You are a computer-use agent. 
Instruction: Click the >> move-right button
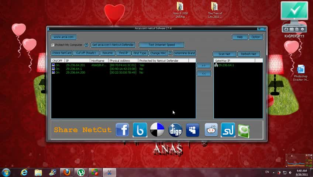204,65
